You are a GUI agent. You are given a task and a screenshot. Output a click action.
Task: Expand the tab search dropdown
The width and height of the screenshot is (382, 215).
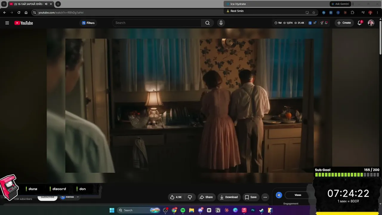pos(4,4)
